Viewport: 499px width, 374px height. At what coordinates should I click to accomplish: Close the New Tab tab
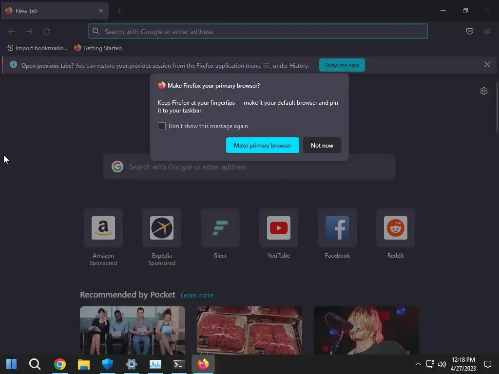100,11
